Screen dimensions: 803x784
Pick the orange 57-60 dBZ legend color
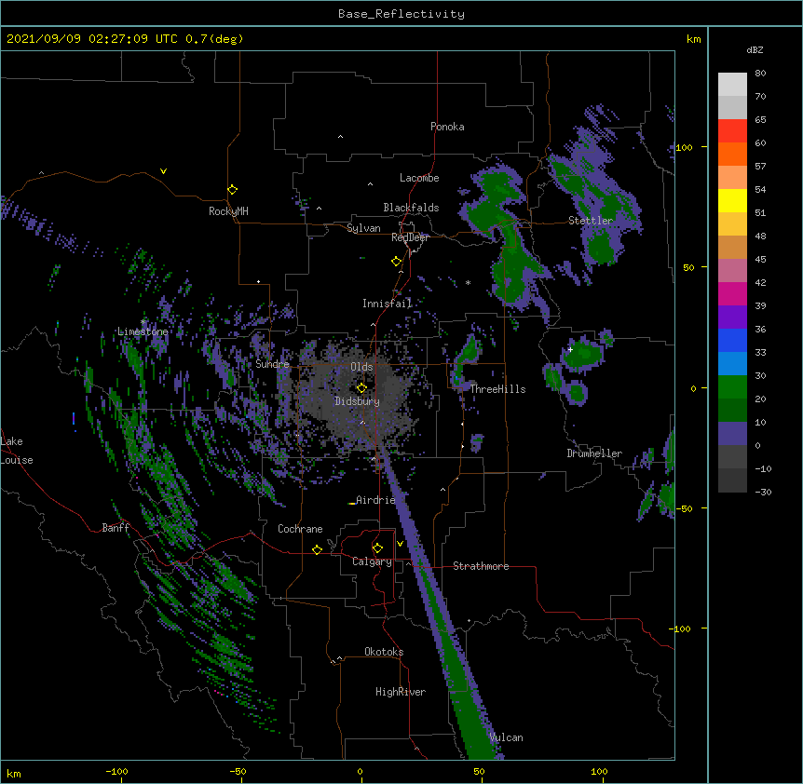click(732, 154)
